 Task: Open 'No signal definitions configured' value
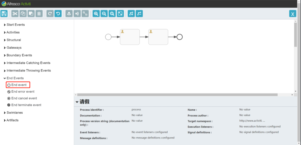point(259,132)
